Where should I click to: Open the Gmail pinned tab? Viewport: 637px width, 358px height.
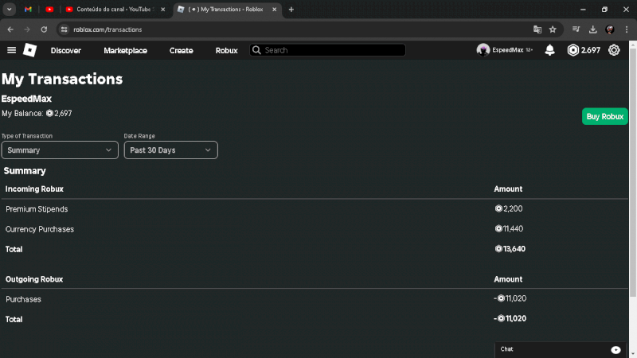28,10
